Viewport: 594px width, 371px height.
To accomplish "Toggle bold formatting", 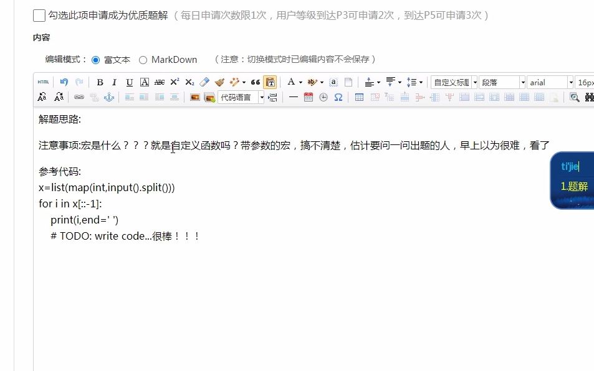I will point(100,82).
